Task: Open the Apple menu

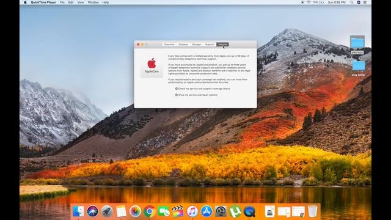Action: (25, 2)
